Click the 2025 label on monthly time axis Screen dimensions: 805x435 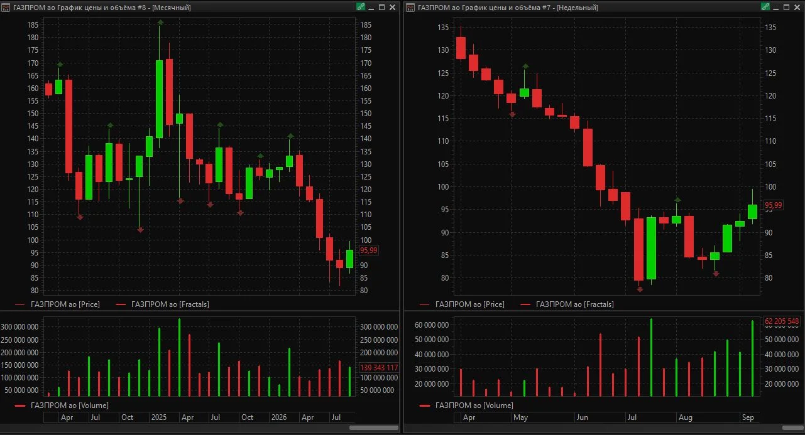coord(160,417)
